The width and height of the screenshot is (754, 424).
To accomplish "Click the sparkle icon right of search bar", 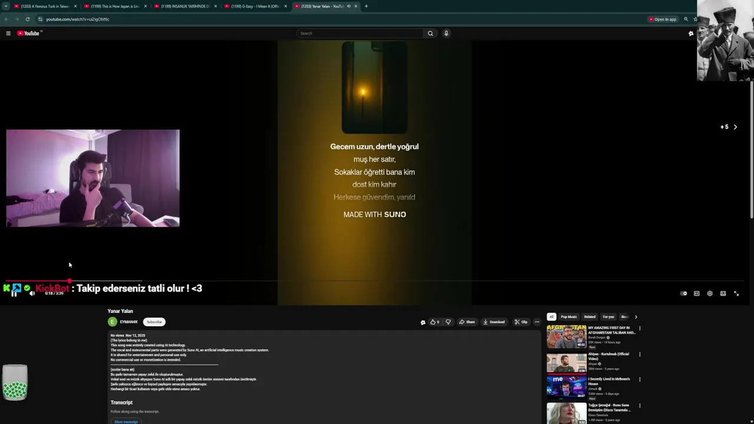I will click(x=691, y=34).
